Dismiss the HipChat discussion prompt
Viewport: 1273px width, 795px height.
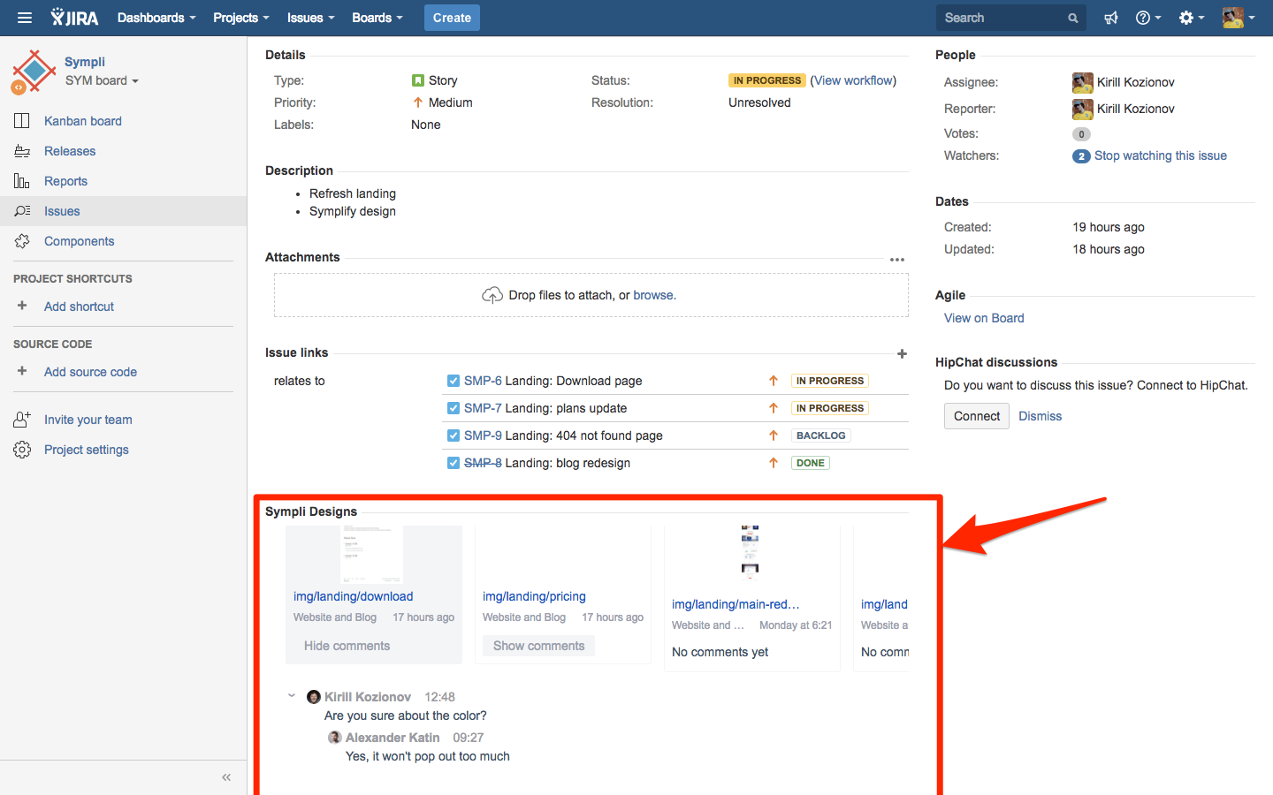pyautogui.click(x=1040, y=416)
